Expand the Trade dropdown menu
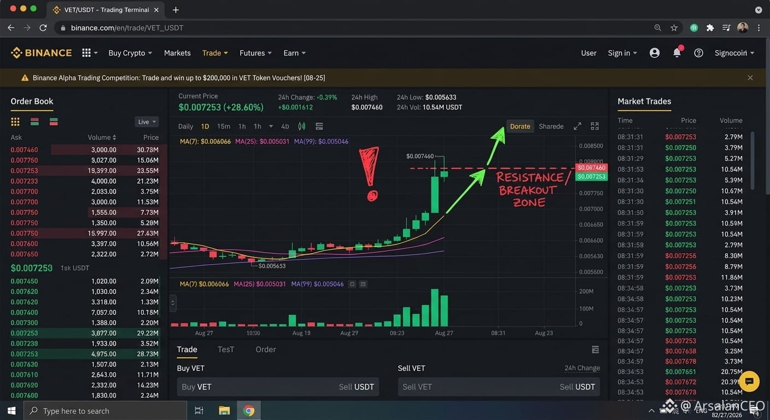Viewport: 770px width, 420px height. click(215, 53)
